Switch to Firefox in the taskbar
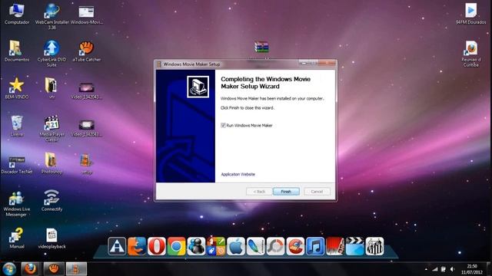 pos(30,269)
